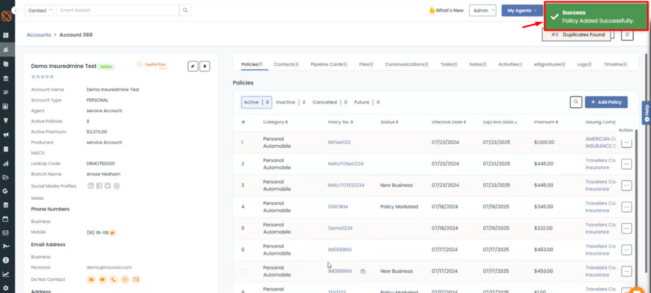Sort table by Exp/Ann Date column

500,122
